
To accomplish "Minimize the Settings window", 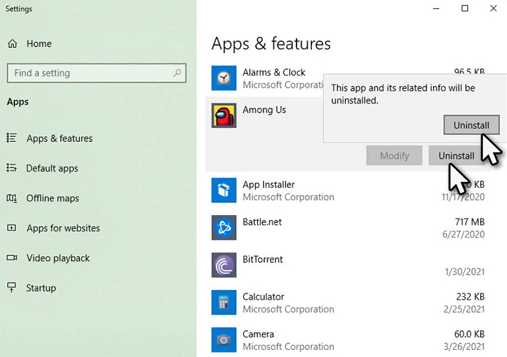I will (x=436, y=8).
